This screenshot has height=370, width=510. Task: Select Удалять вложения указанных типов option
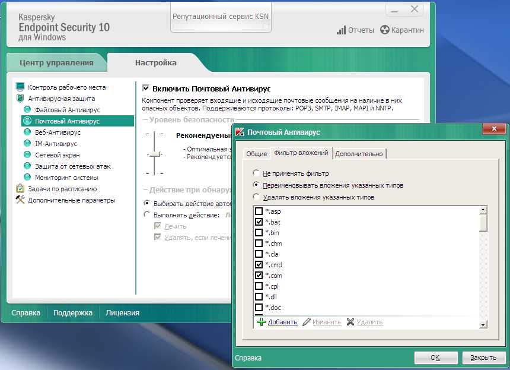coord(256,197)
